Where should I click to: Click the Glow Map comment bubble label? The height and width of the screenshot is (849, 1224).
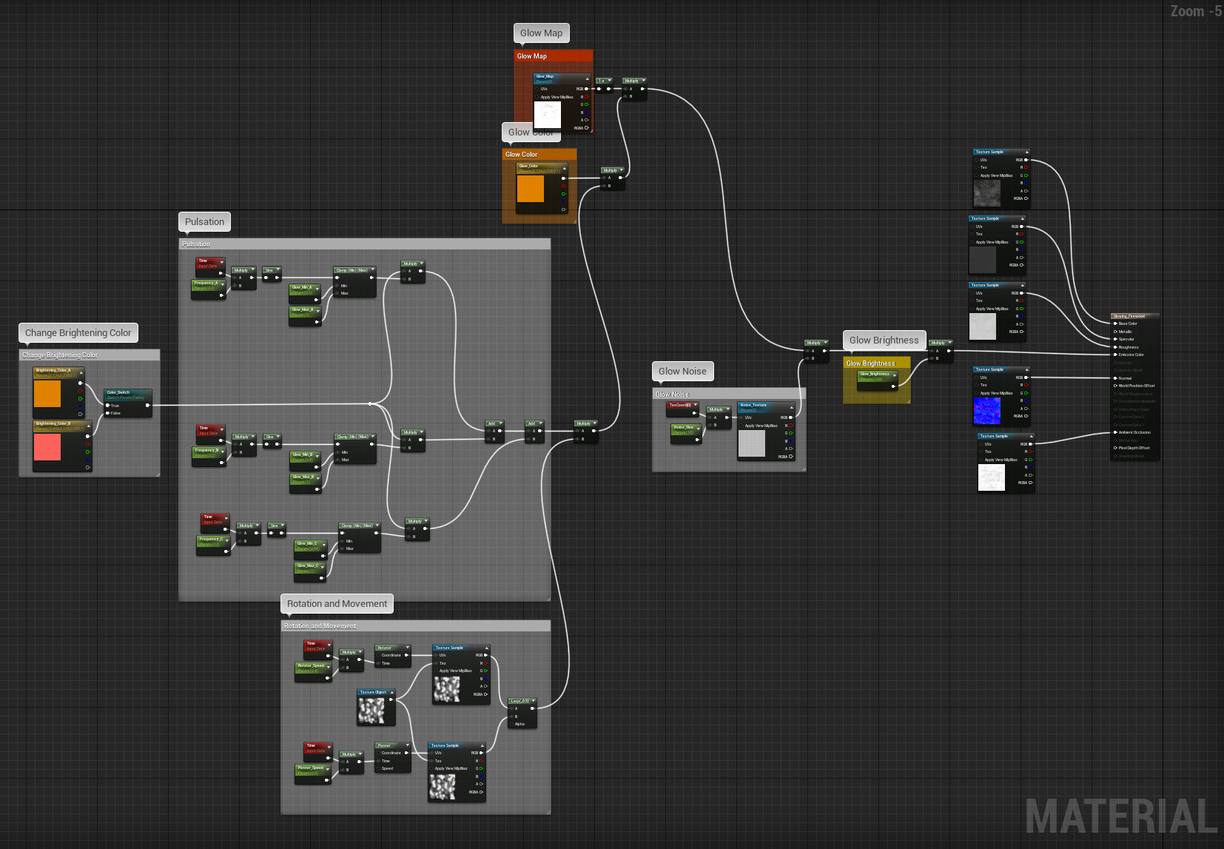541,33
